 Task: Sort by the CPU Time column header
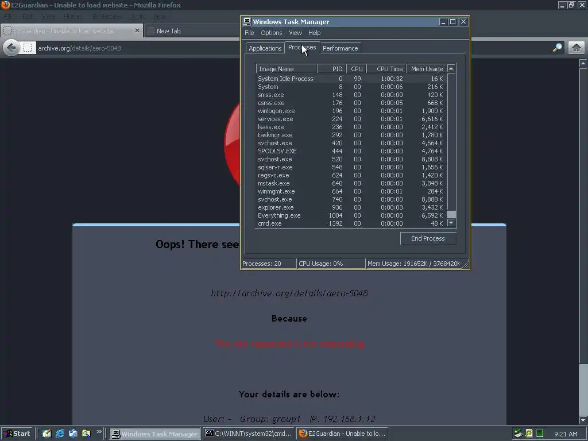point(386,69)
